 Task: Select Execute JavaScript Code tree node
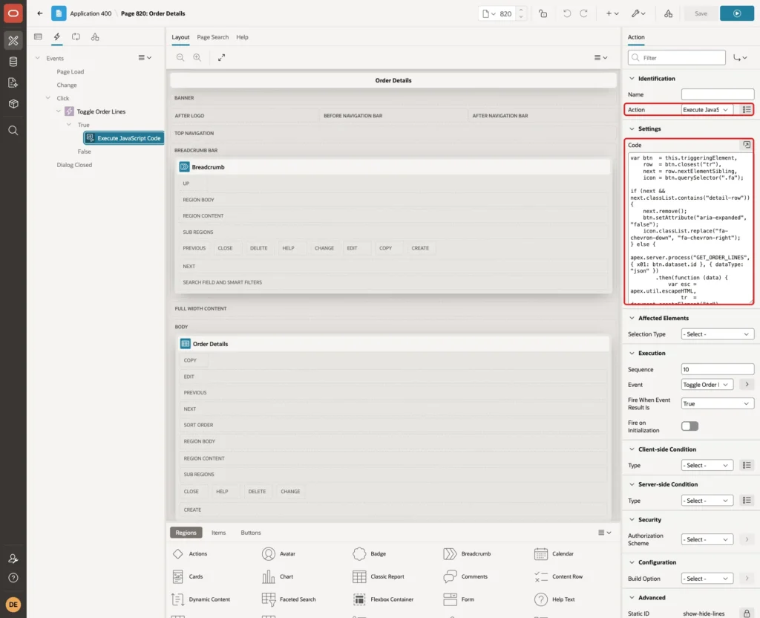(124, 138)
